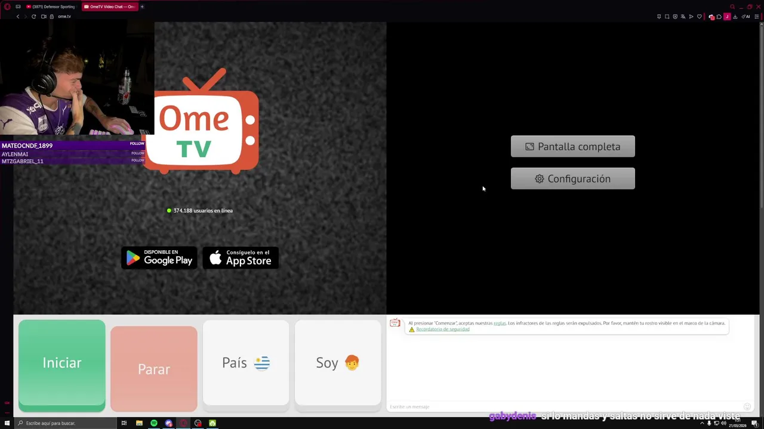Open the Opera main menu icon
The image size is (764, 429).
coord(7,7)
